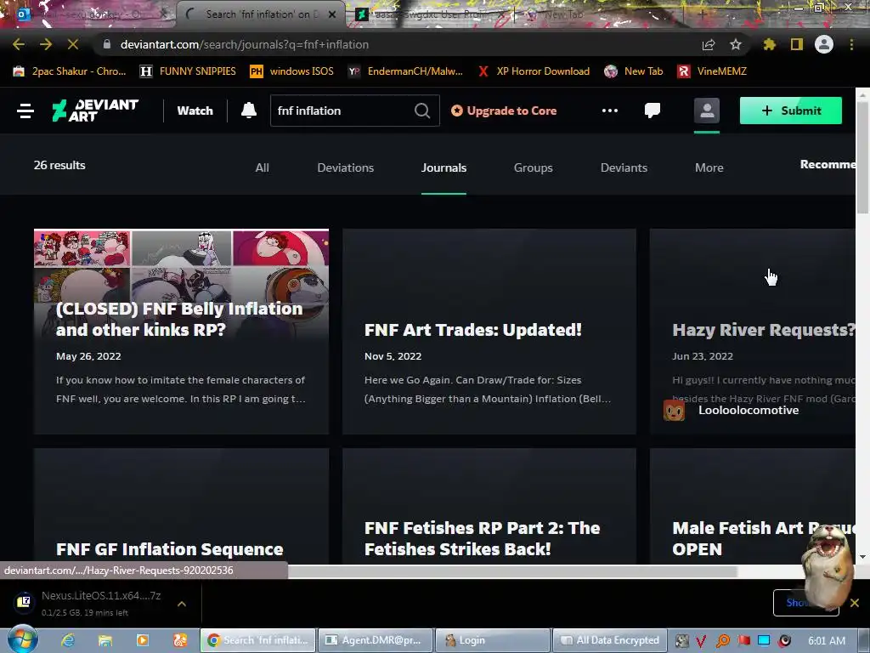Open the VineMEMZ bookmark

pyautogui.click(x=712, y=71)
